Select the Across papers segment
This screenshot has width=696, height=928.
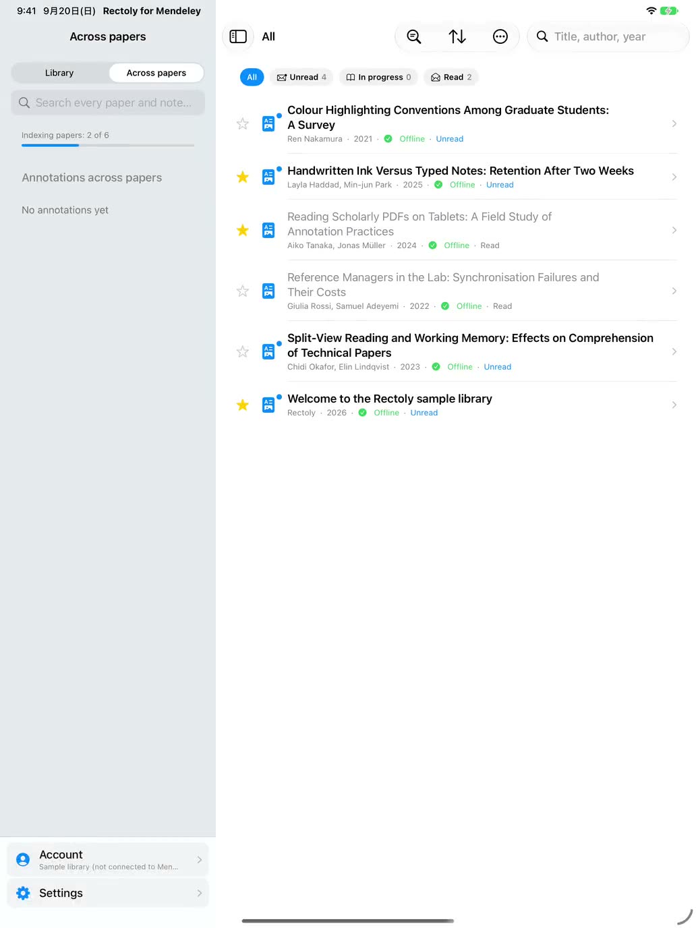click(156, 73)
